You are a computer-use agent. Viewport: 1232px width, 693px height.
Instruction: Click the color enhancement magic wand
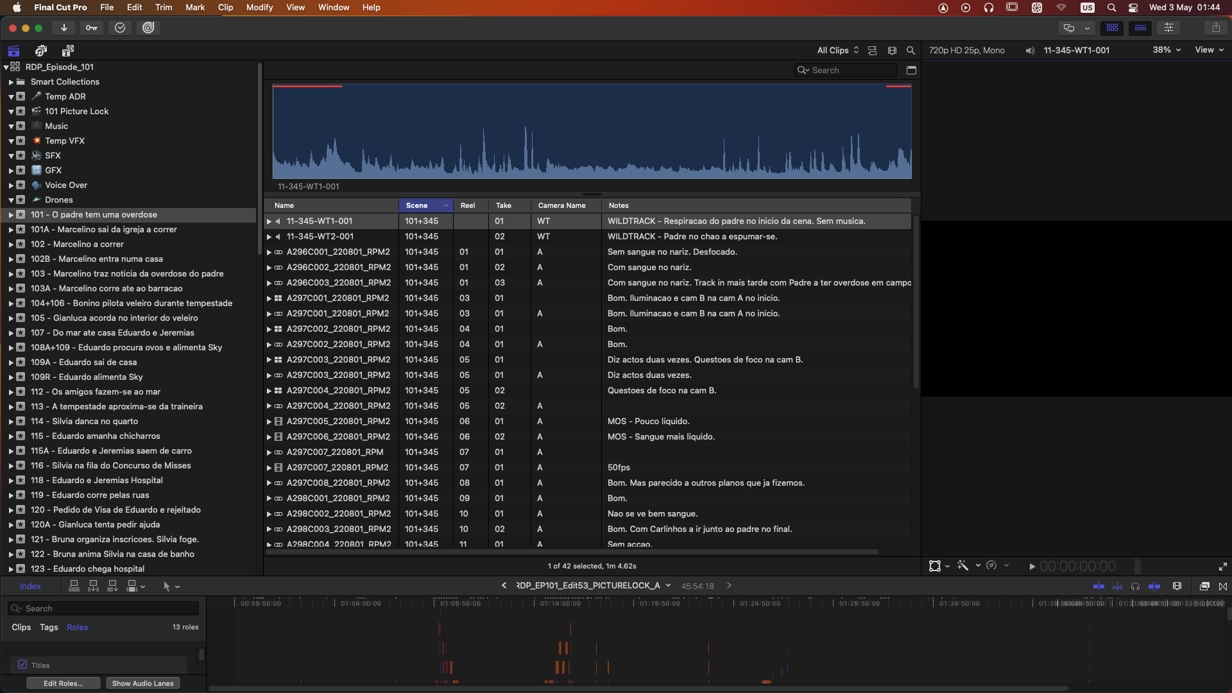[x=963, y=565]
